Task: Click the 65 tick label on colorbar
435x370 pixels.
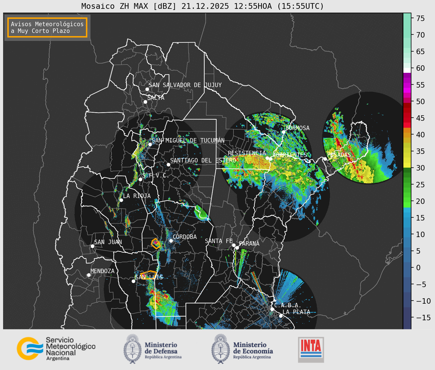Action: (420, 51)
